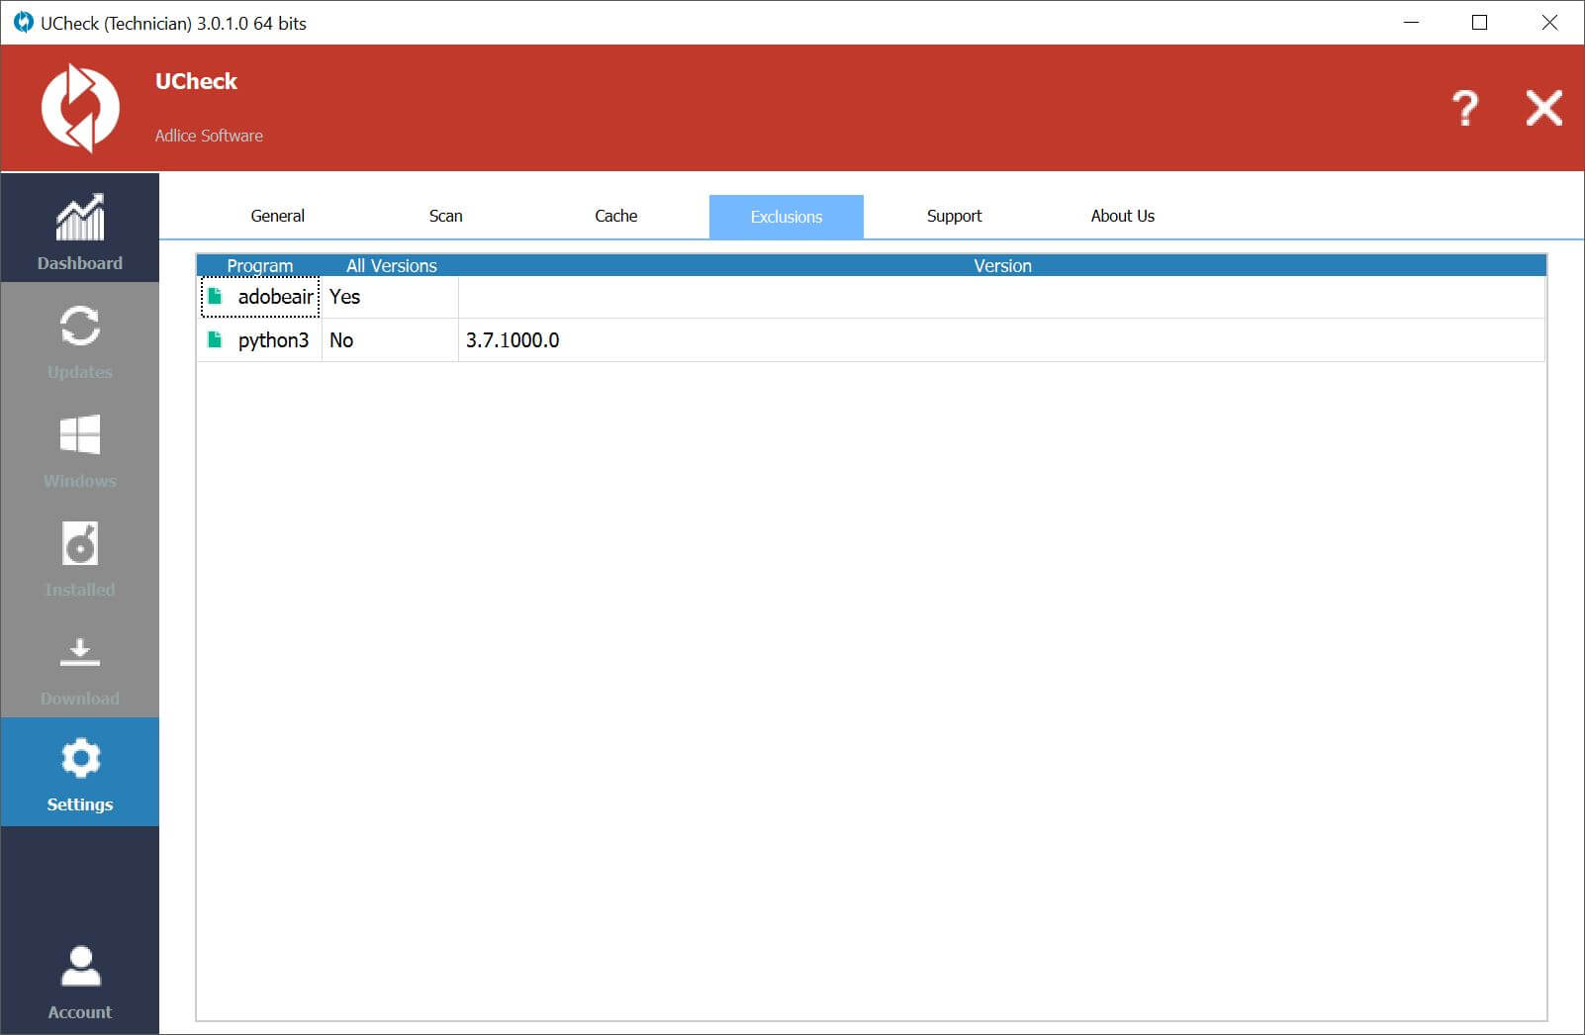
Task: Click the question mark help icon
Action: 1464,108
